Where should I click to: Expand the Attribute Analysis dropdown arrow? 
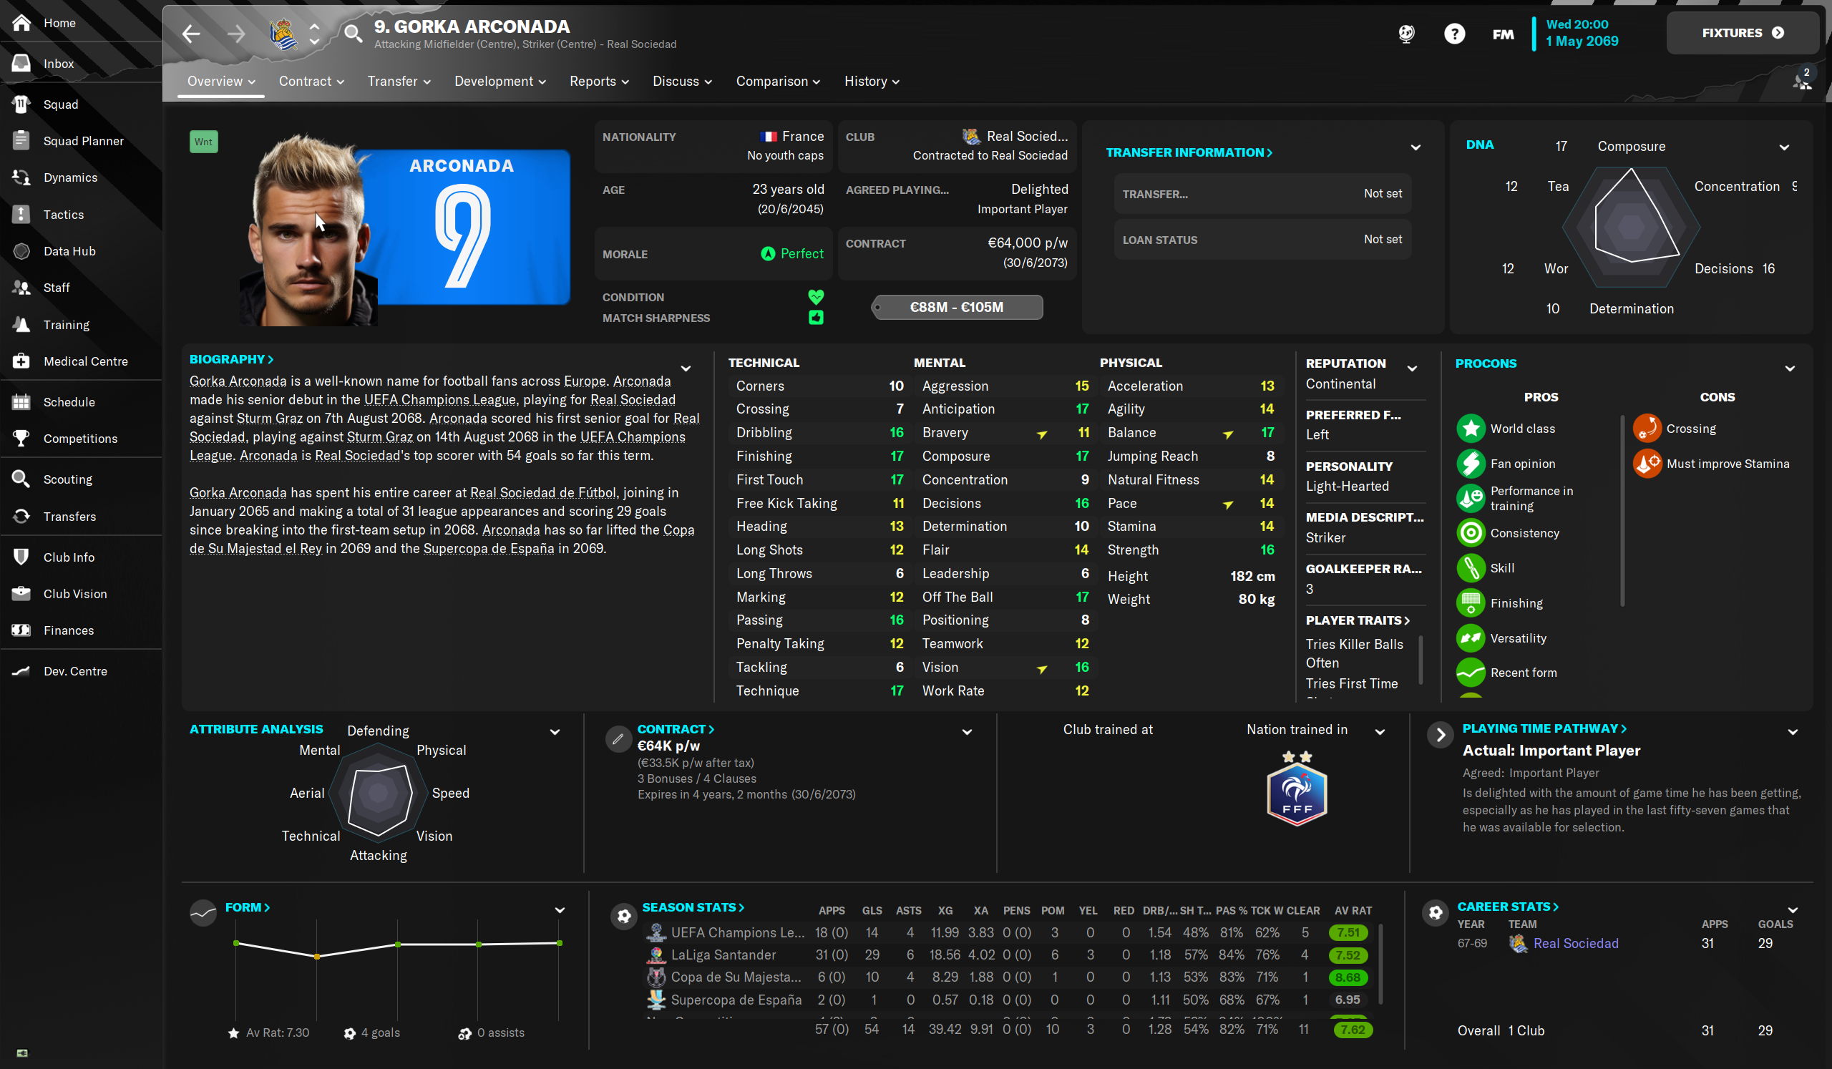pyautogui.click(x=555, y=732)
